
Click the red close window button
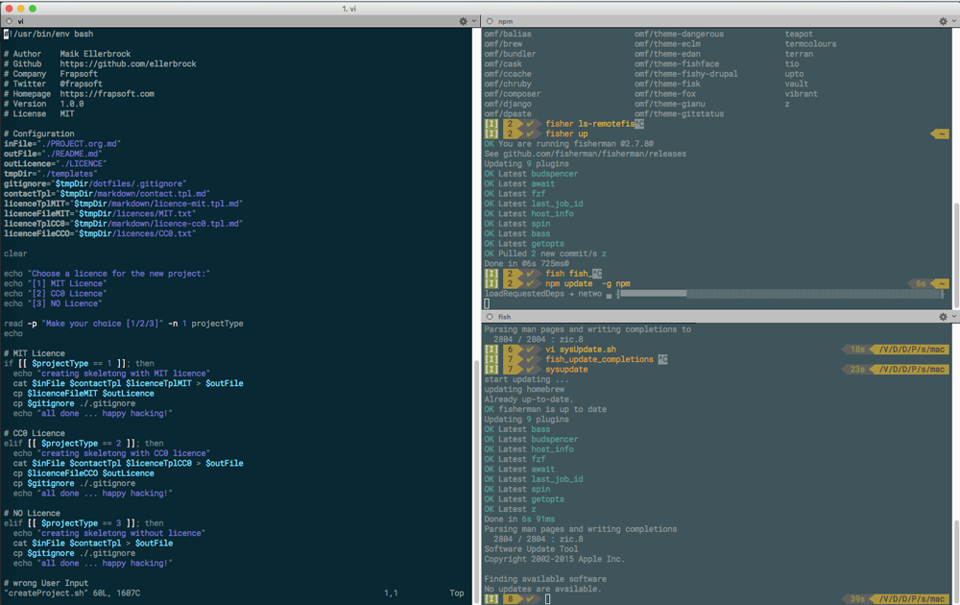(10, 8)
